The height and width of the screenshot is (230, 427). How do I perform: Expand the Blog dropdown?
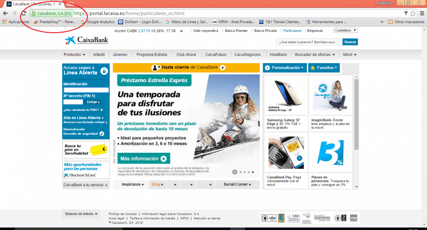coord(157,185)
